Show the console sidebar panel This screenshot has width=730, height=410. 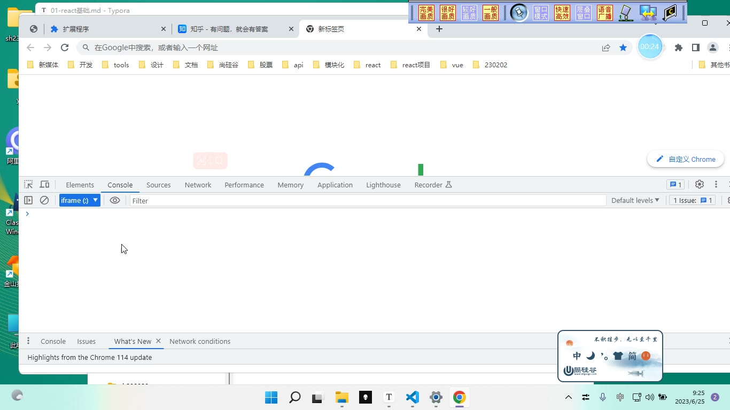click(28, 200)
